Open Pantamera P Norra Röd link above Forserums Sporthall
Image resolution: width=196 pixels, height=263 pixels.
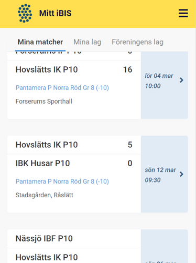point(62,88)
